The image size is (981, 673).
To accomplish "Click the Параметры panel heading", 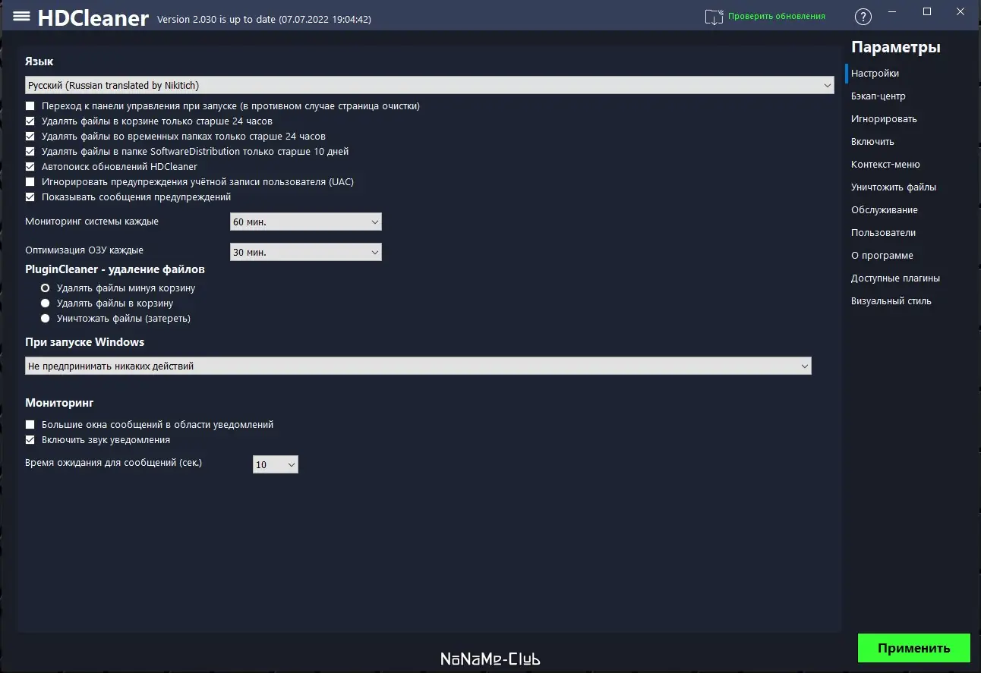I will coord(896,47).
